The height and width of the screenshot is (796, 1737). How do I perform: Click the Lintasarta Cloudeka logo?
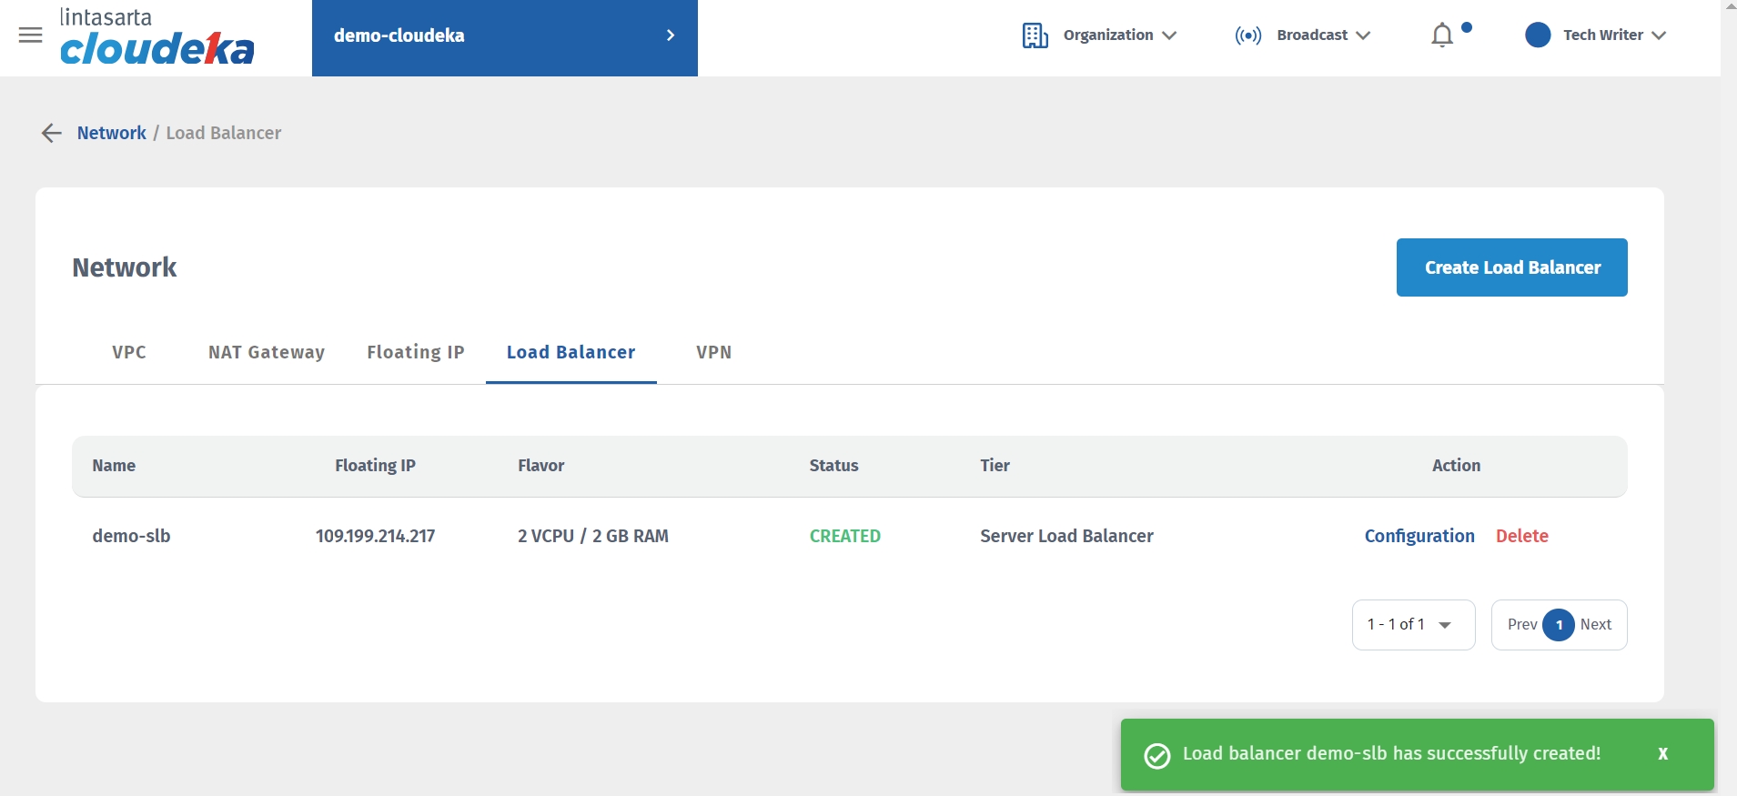coord(157,37)
